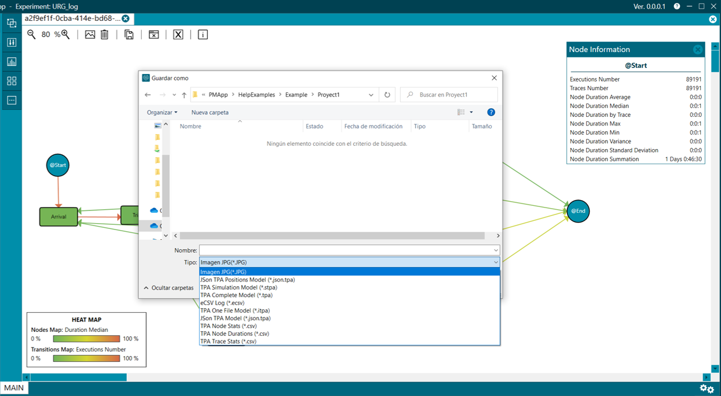Collapse folders with Ocultar carpetas

point(169,288)
